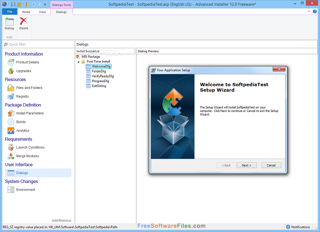Open Customize Quick Access Toolbar dropdown
This screenshot has width=320, height=232.
pyautogui.click(x=45, y=4)
